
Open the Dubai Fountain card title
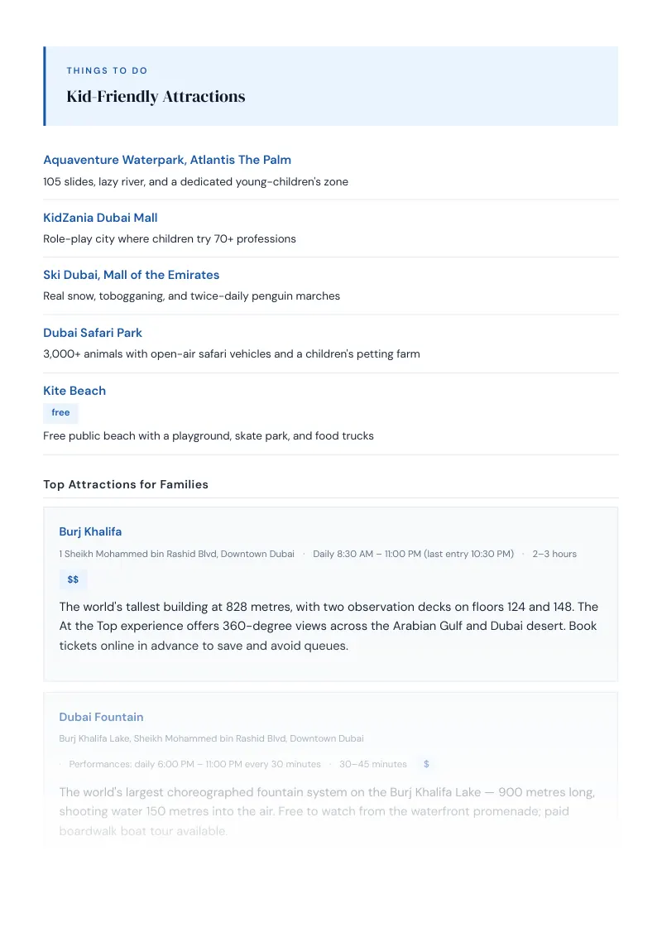coord(101,717)
